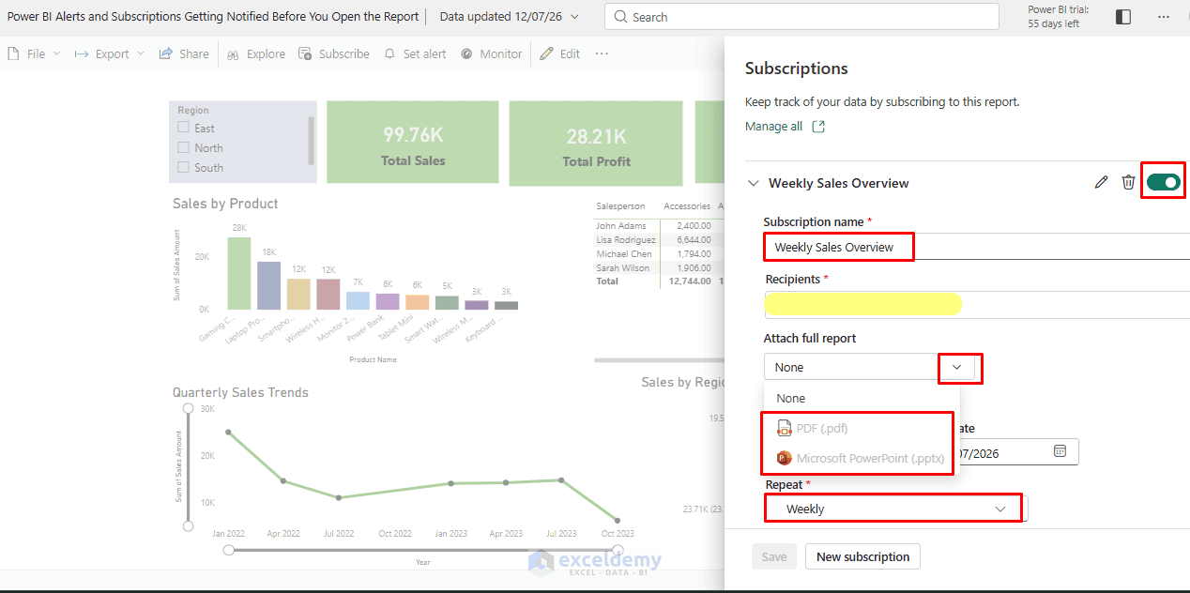Click the Manage all link
The image size is (1190, 593).
coord(773,126)
